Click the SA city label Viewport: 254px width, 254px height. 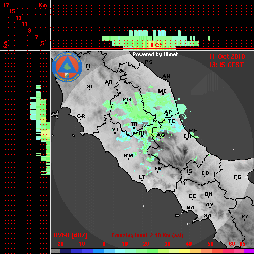click(x=208, y=216)
